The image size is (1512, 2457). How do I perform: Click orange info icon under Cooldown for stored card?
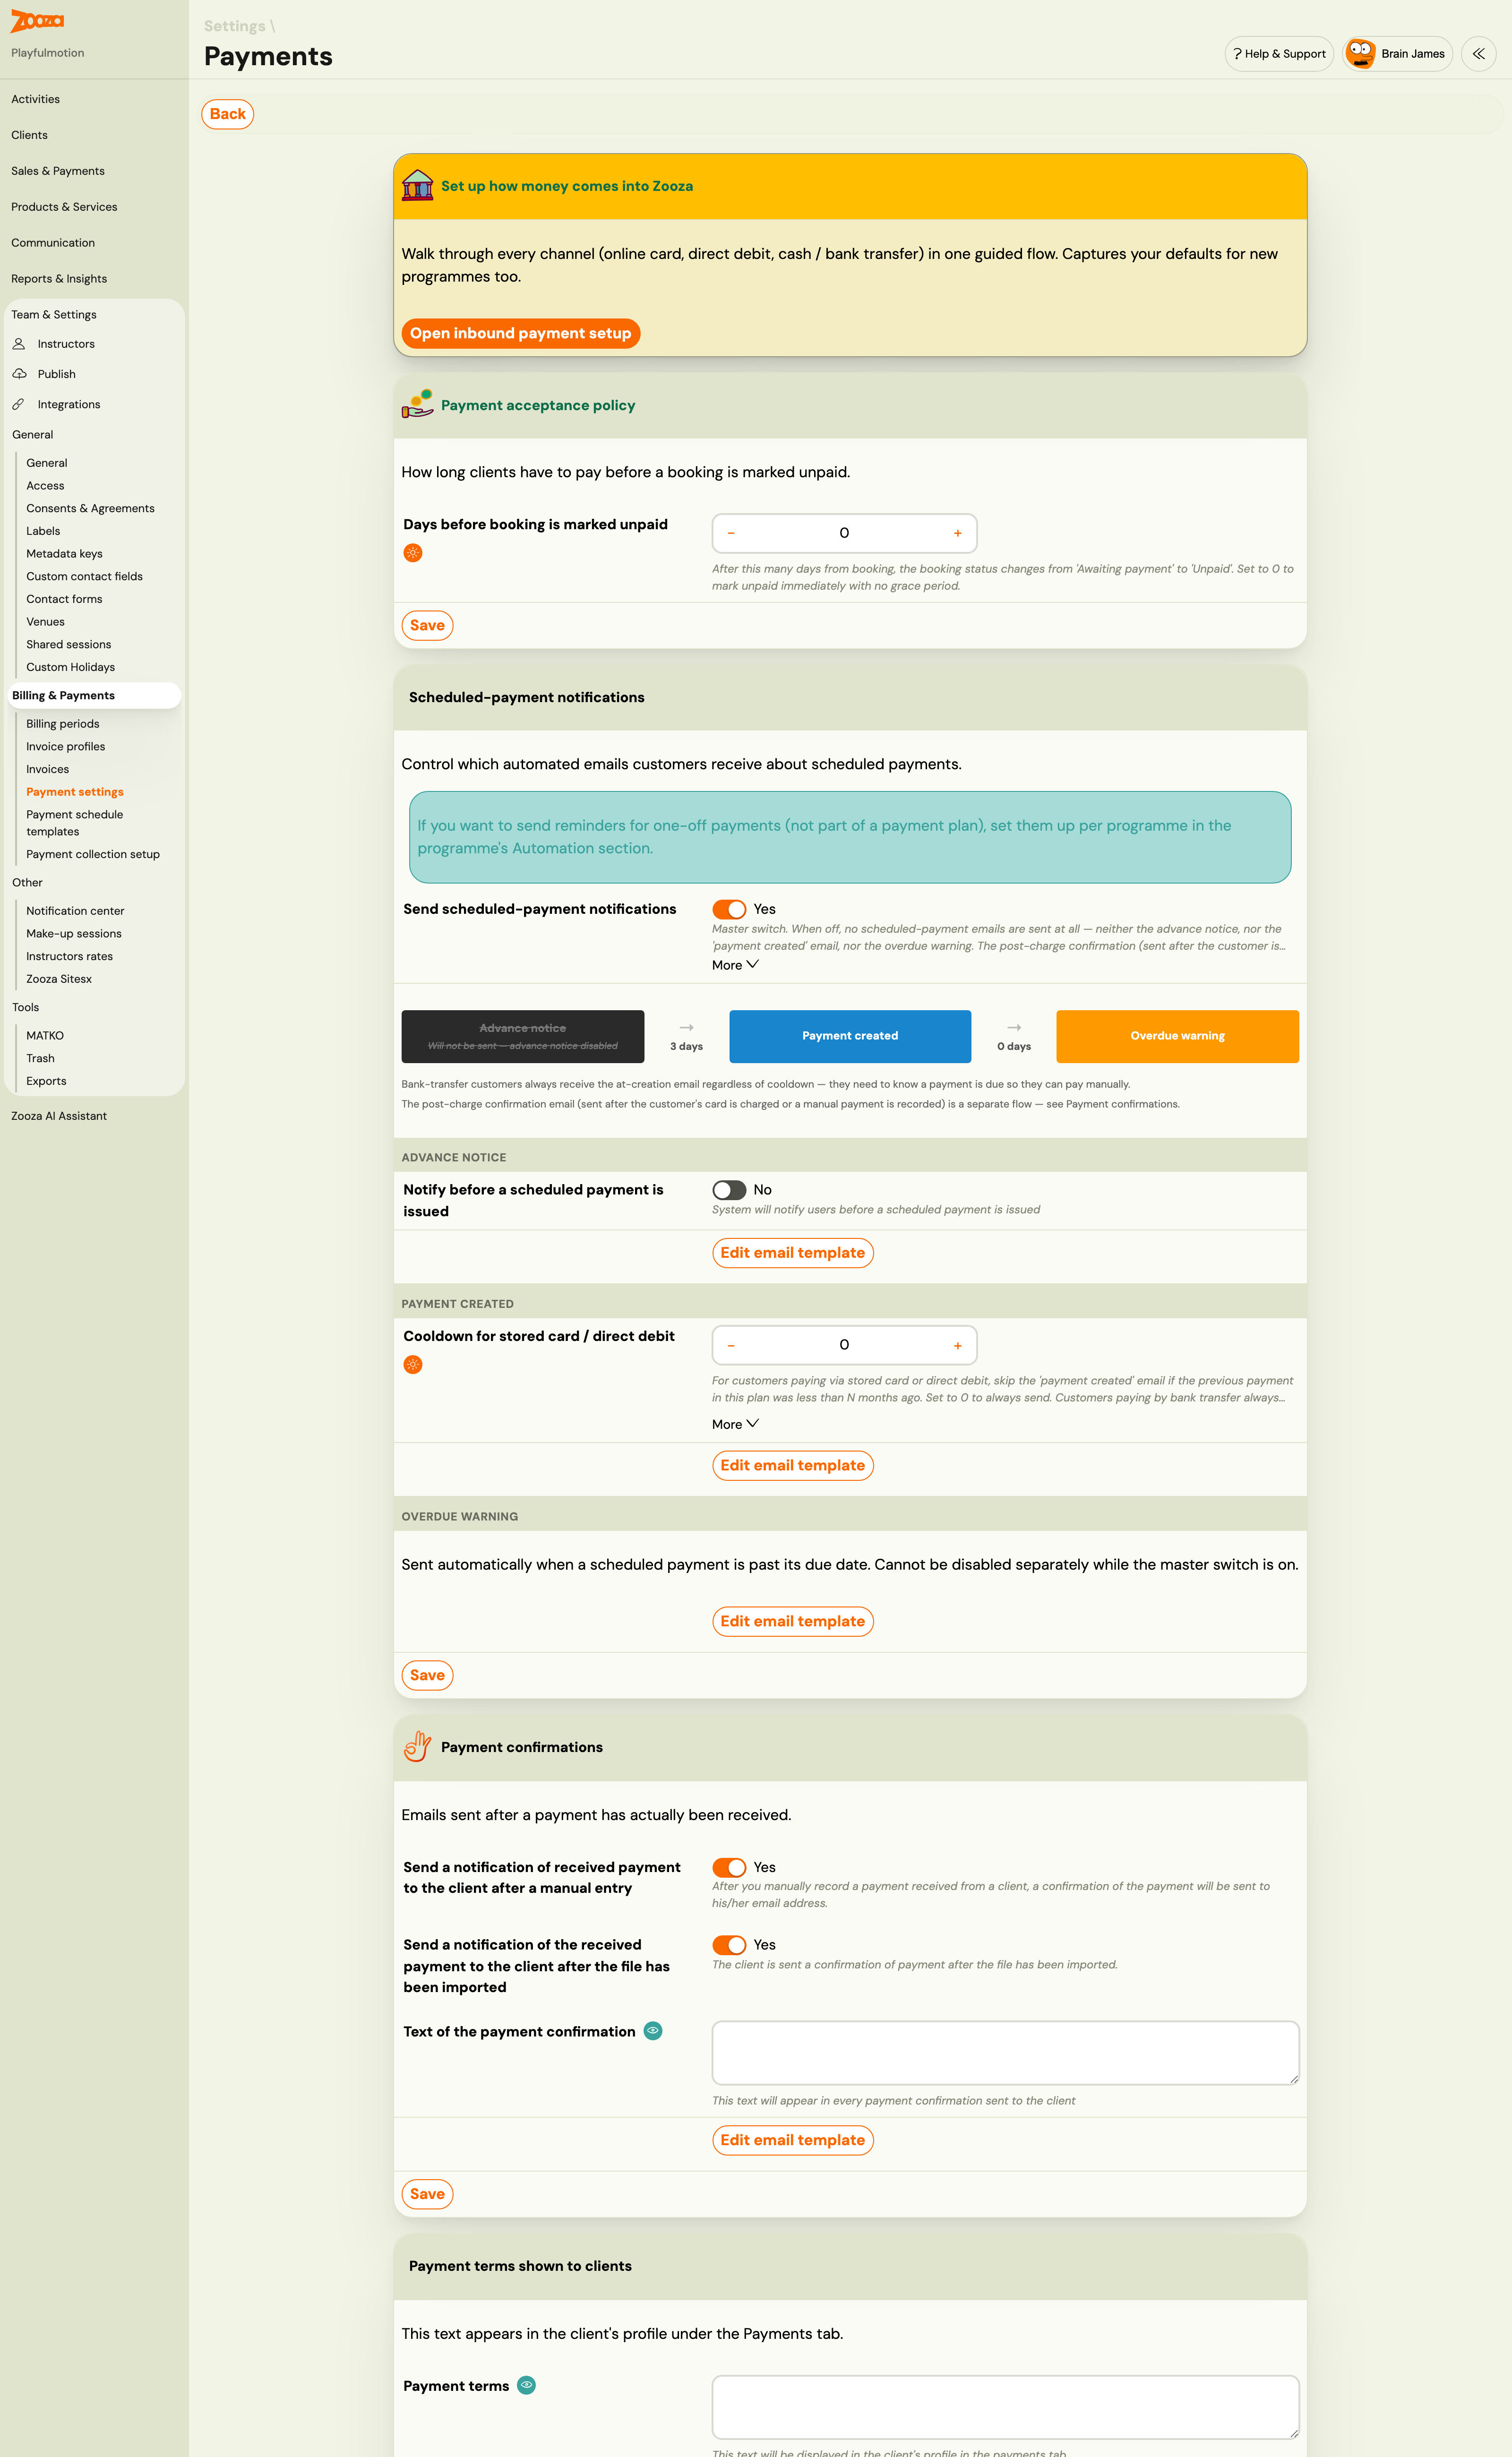point(413,1365)
